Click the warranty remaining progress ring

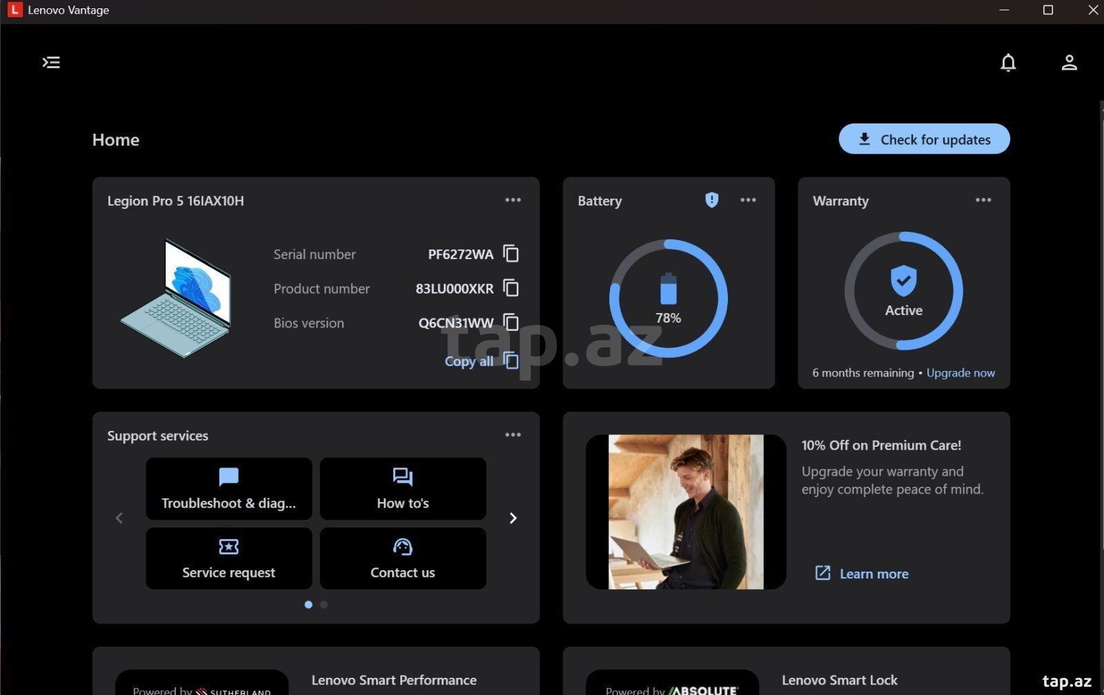tap(903, 291)
